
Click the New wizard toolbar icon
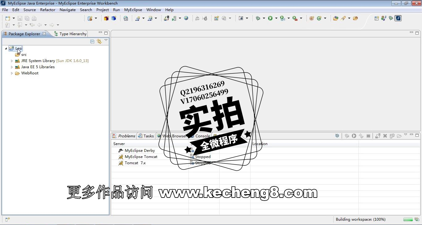tap(8, 19)
